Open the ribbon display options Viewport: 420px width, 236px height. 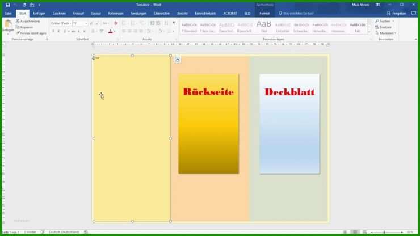tap(377, 5)
